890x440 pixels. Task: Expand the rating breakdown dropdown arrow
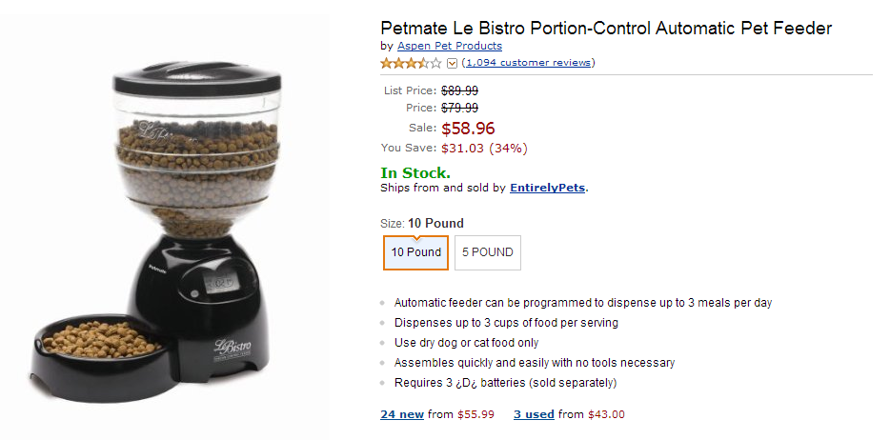pos(453,64)
